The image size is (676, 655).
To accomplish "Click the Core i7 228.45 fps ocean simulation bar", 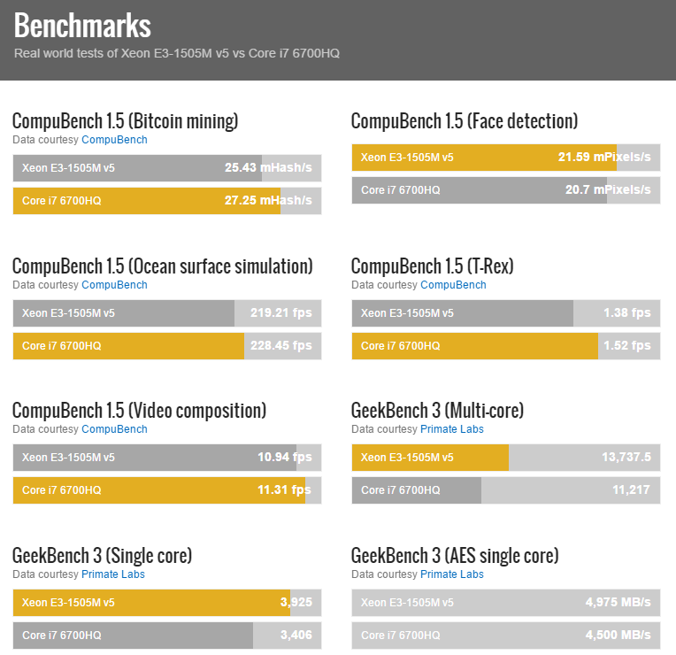I will [x=166, y=345].
